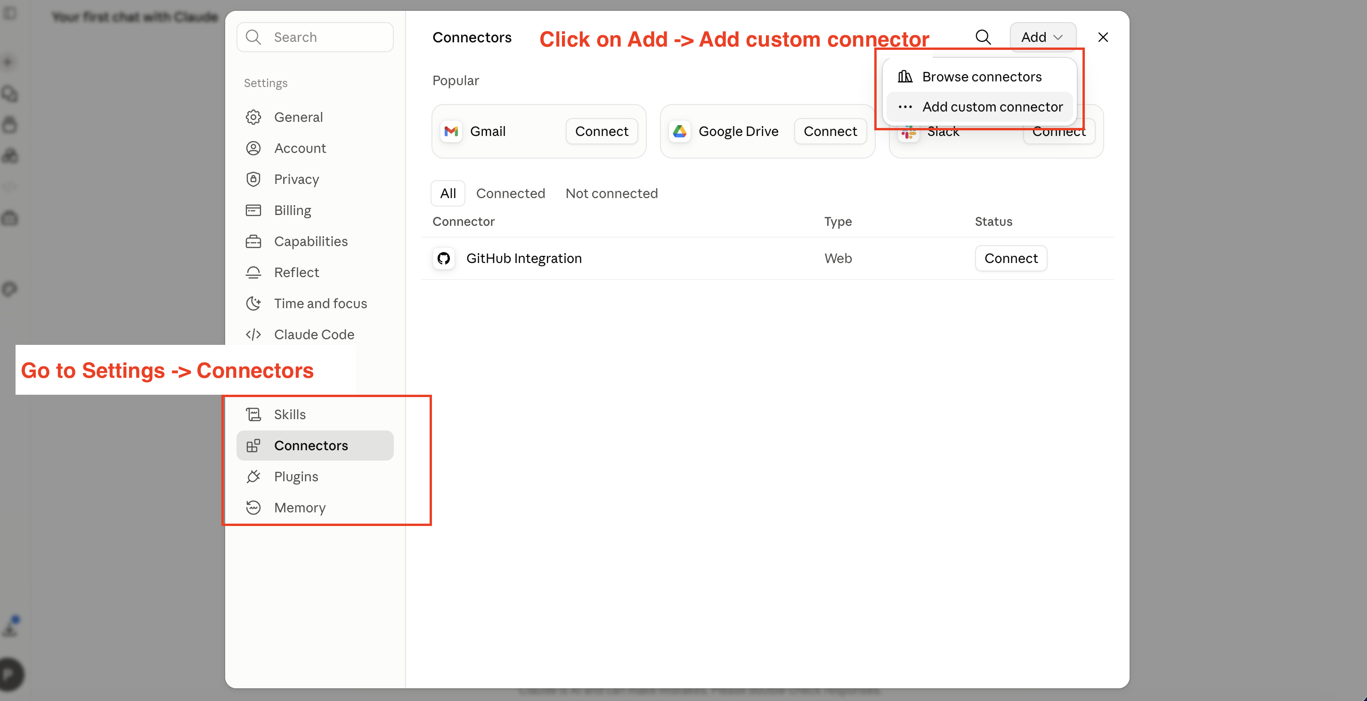The height and width of the screenshot is (701, 1367).
Task: Click the Browse connectors library icon
Action: point(905,77)
